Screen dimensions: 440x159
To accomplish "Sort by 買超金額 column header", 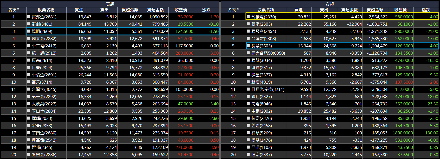I will (156, 10).
